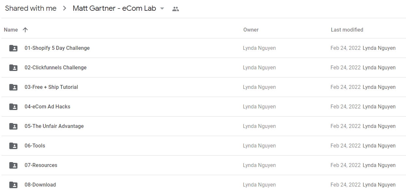Viewport: 406px width, 194px height.
Task: Click the shared folder icon for 04-eCom Ad Hacks
Action: point(13,107)
